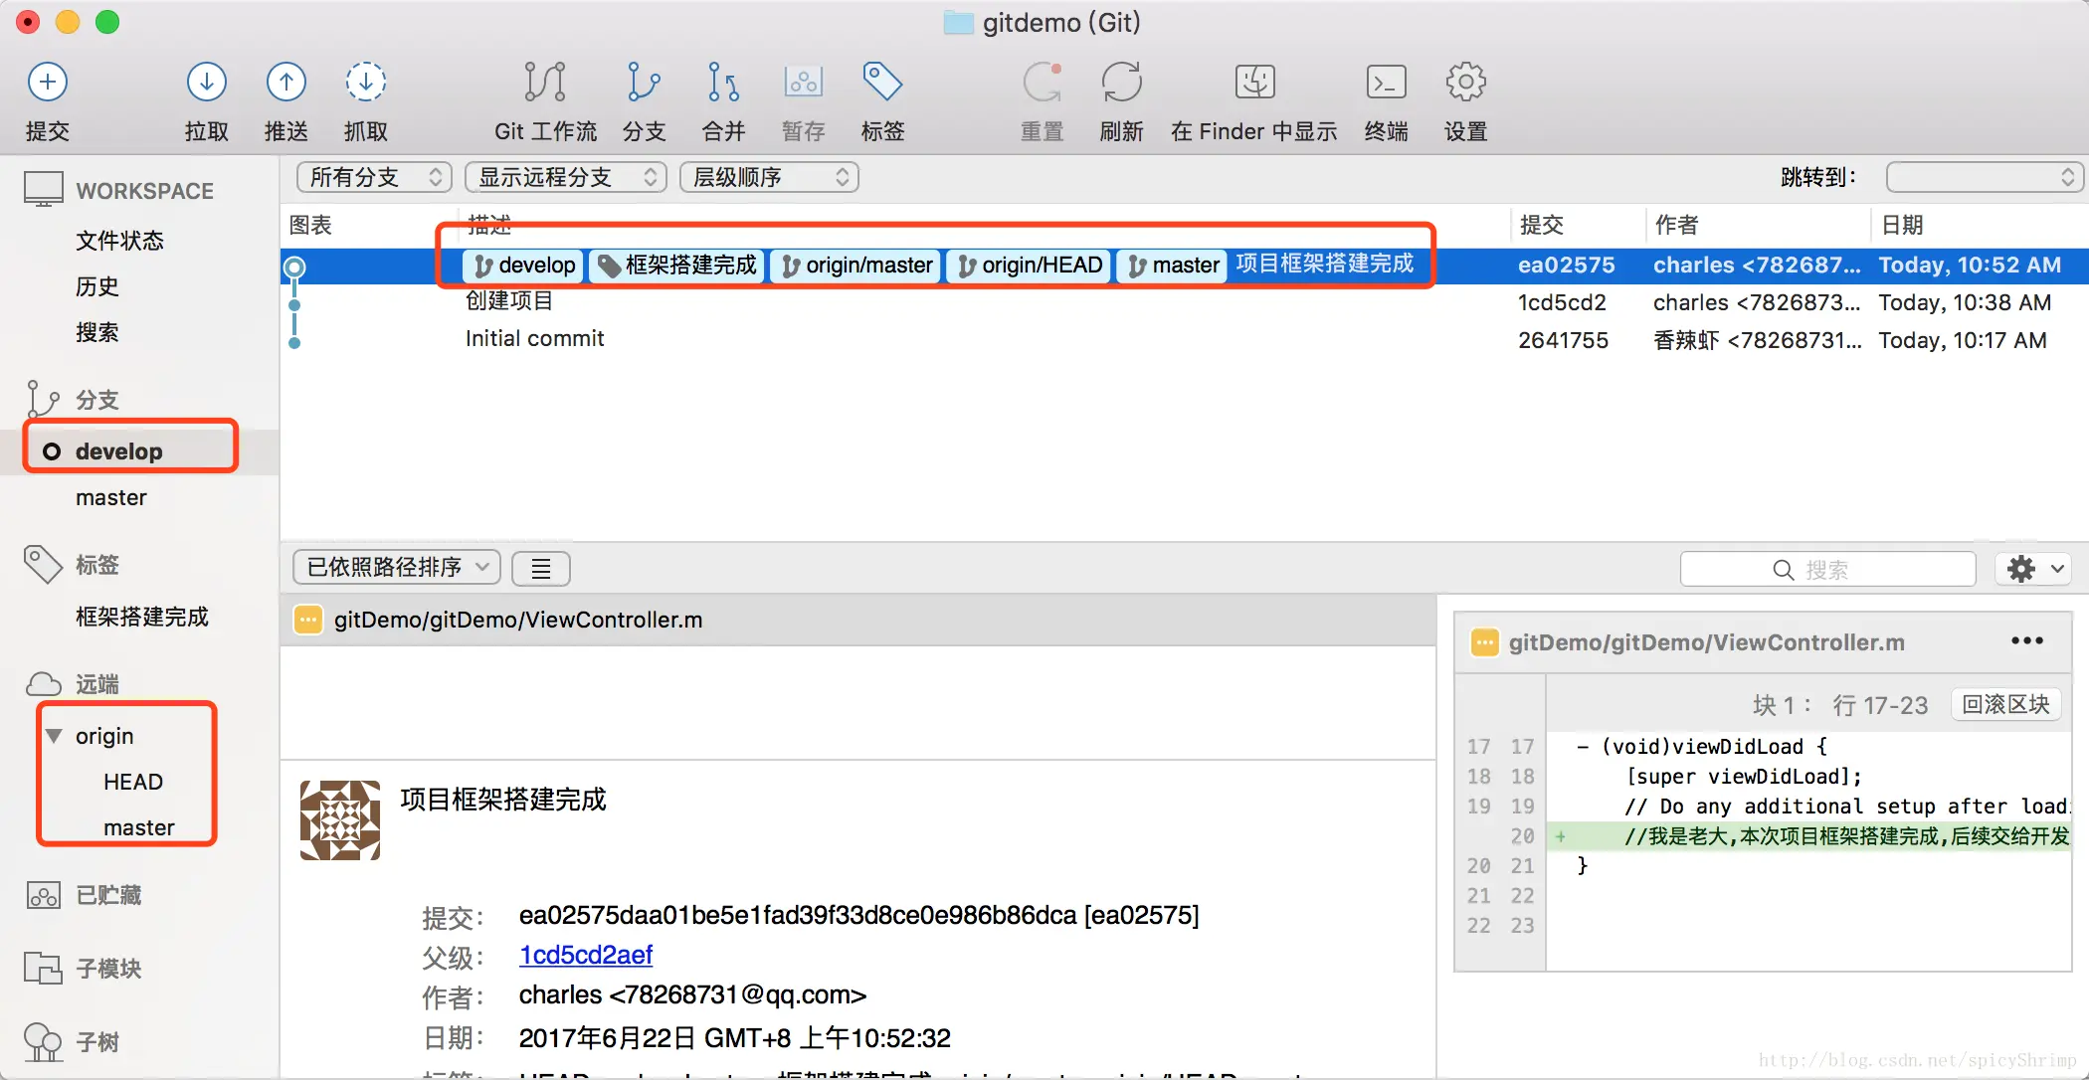Open the Git 工作流 (Git Flow) tool
The width and height of the screenshot is (2089, 1080).
[544, 83]
